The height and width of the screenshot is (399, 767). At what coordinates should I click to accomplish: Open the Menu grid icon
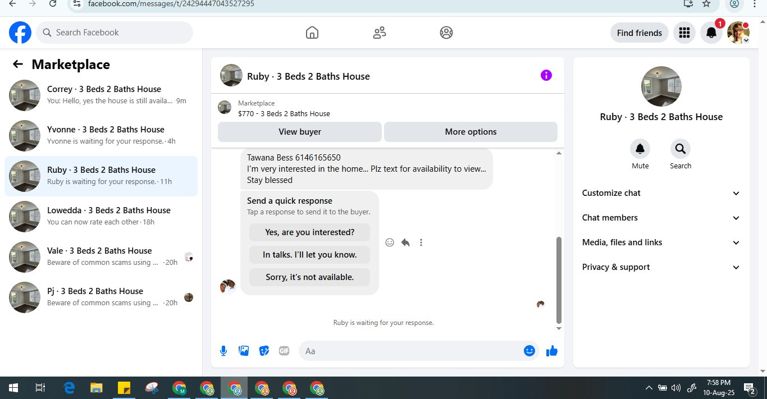[684, 33]
